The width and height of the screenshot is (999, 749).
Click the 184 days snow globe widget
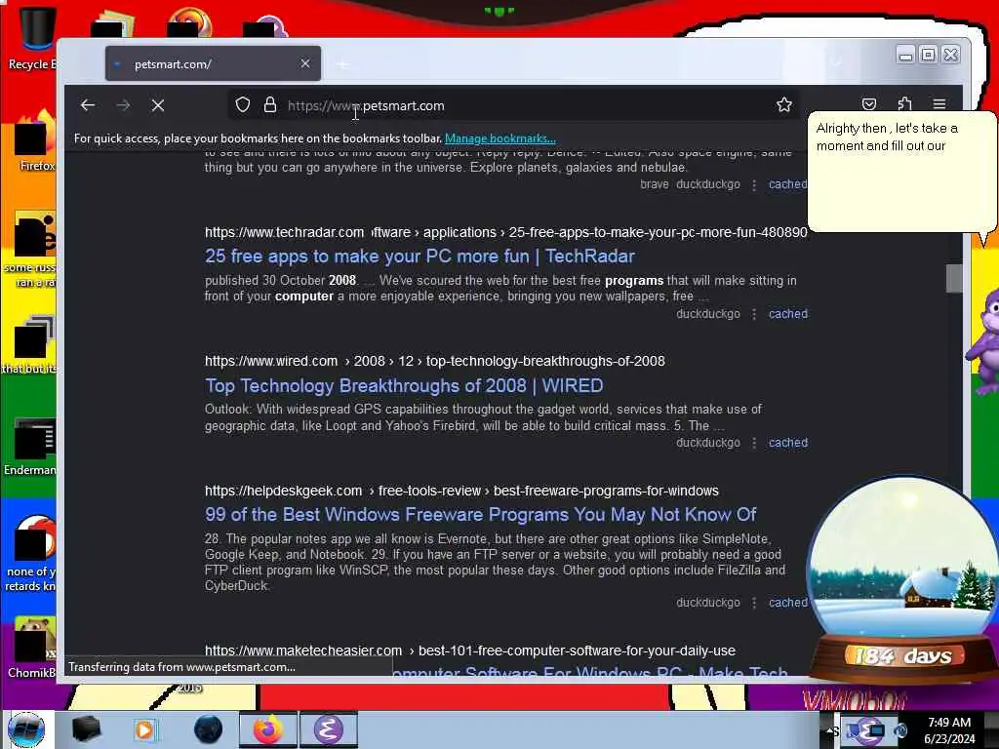pos(901,579)
